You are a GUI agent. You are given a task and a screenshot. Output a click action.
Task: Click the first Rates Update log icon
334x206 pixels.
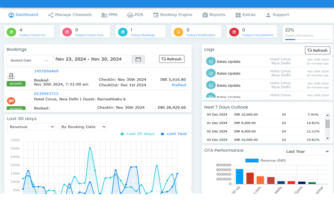[x=211, y=62]
